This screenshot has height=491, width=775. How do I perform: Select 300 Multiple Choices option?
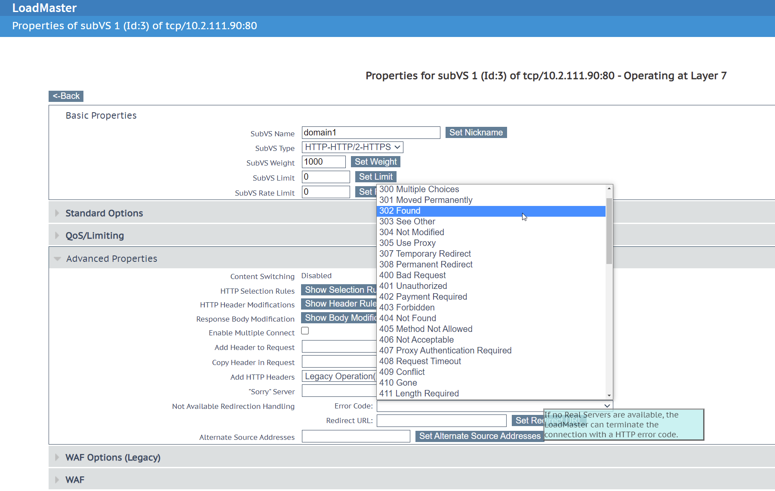[491, 189]
